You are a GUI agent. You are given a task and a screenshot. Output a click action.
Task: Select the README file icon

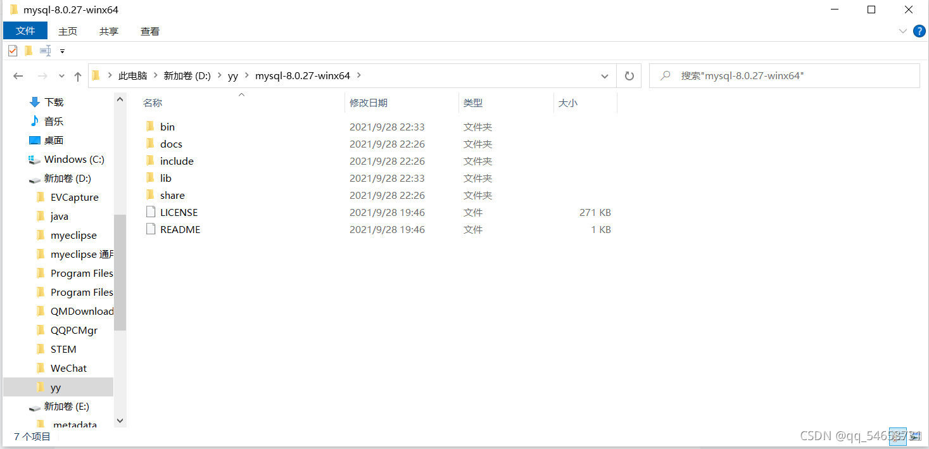tap(150, 229)
